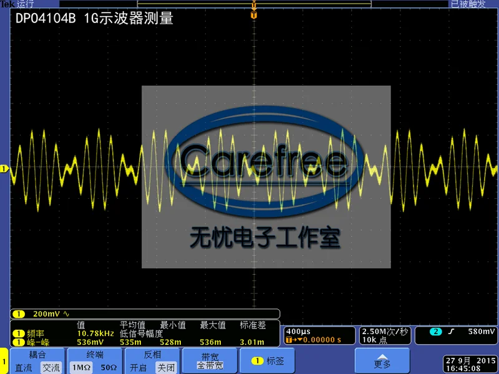Click the channel badge next to 频率

(x=19, y=333)
